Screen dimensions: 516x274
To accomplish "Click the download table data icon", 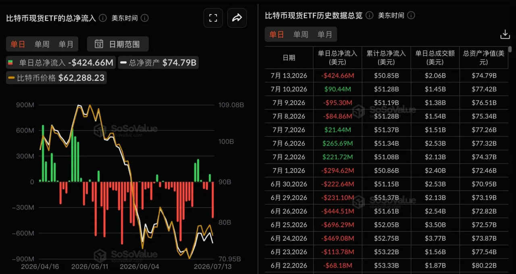I will click(505, 35).
